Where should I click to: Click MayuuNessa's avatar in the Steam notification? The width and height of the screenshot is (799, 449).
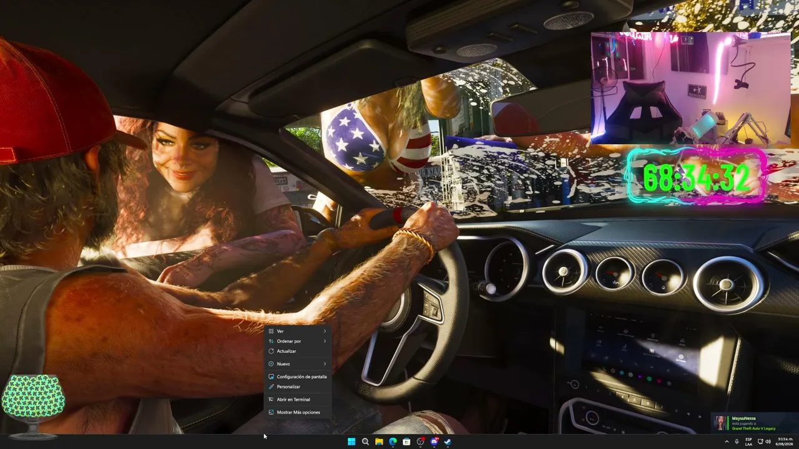720,423
